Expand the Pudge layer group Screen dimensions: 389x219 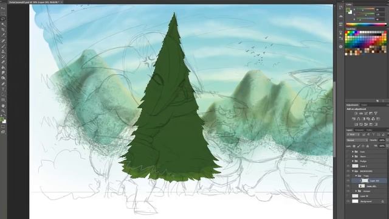tap(353, 161)
